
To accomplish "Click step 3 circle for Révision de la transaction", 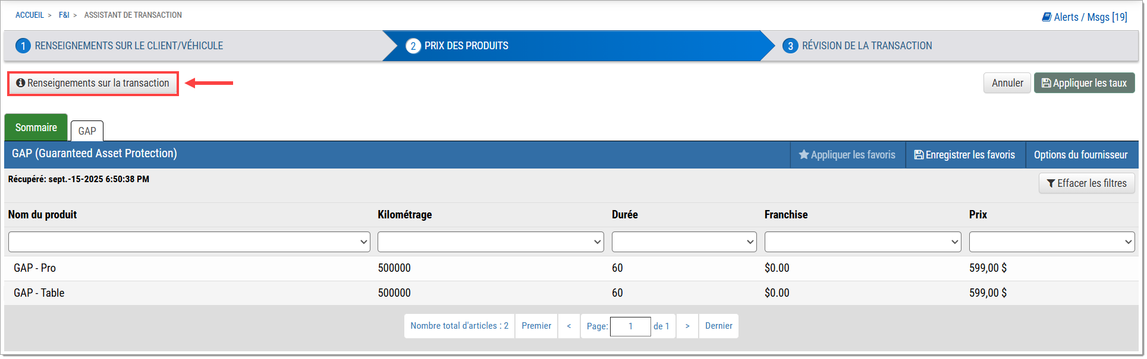I will tap(790, 46).
